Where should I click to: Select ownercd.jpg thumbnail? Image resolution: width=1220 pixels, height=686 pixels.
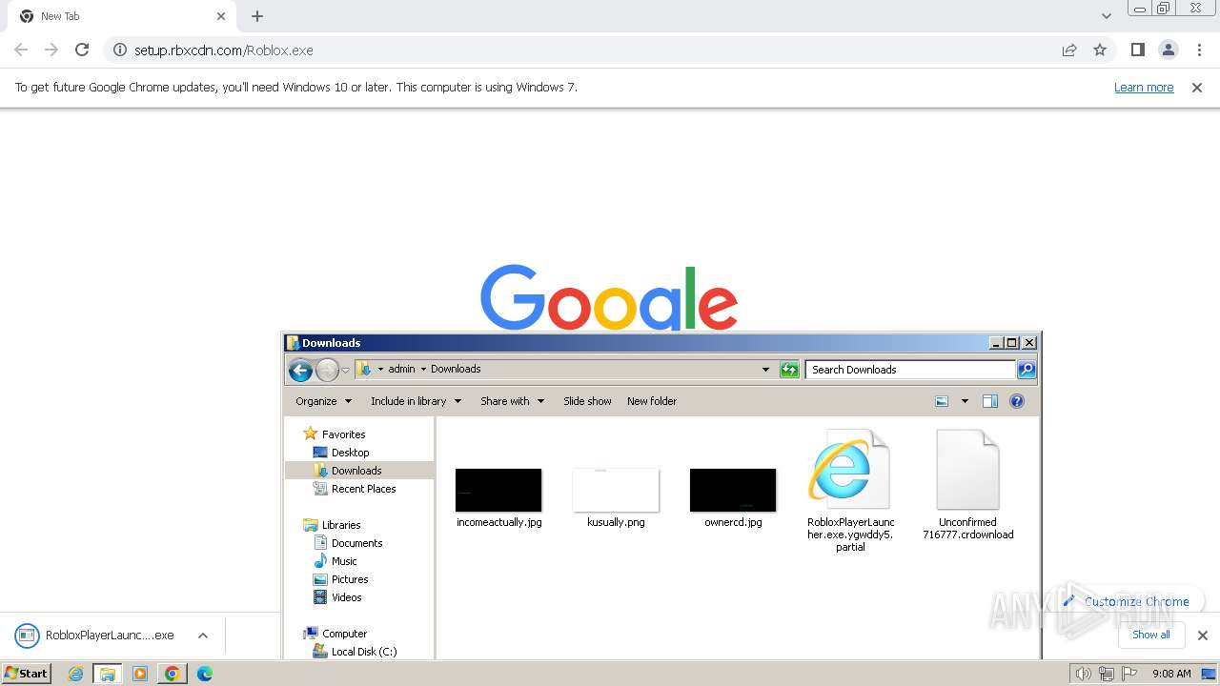[733, 490]
